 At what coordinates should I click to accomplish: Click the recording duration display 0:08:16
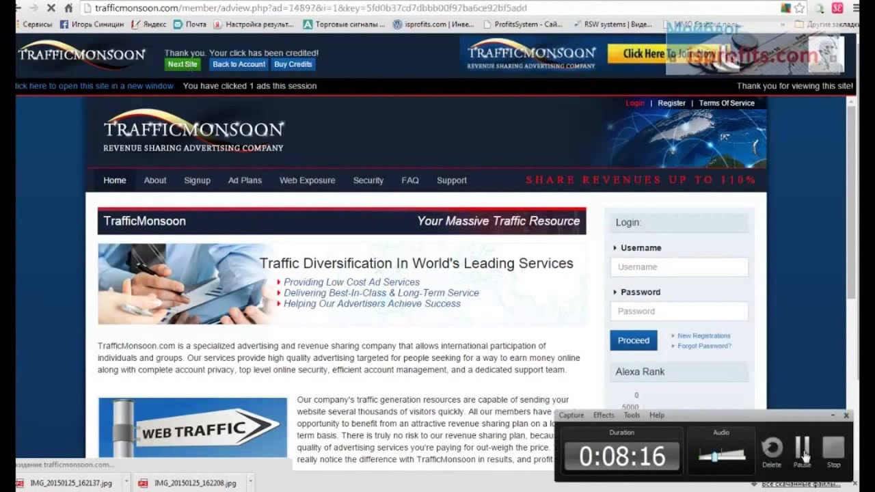click(622, 456)
